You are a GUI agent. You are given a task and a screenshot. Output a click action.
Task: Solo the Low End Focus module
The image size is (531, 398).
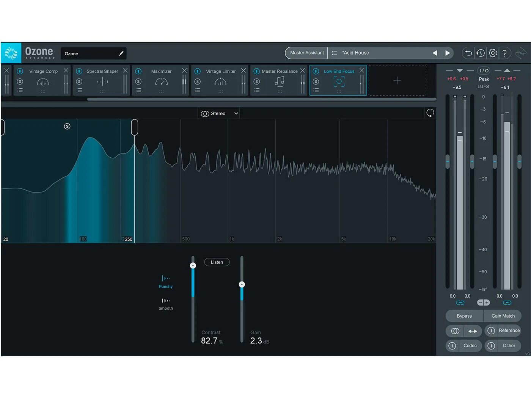click(x=316, y=81)
